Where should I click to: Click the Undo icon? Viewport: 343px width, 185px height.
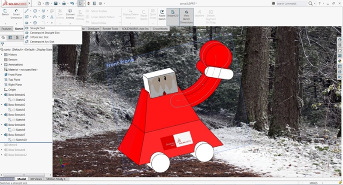72,3
